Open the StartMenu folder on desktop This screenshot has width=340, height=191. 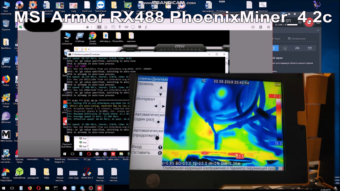coord(6,43)
